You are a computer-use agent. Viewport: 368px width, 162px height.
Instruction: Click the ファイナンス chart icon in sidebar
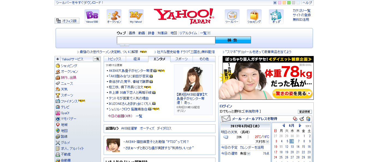click(x=58, y=101)
